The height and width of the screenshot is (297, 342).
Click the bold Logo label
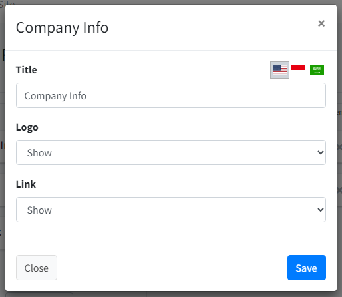[x=27, y=127]
